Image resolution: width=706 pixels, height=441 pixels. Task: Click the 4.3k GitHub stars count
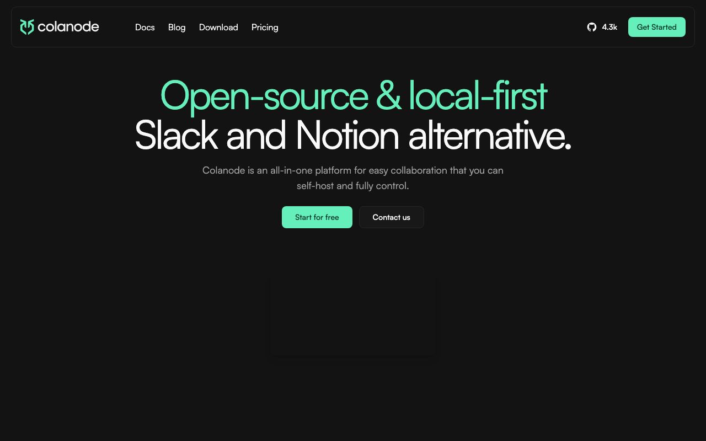(609, 27)
